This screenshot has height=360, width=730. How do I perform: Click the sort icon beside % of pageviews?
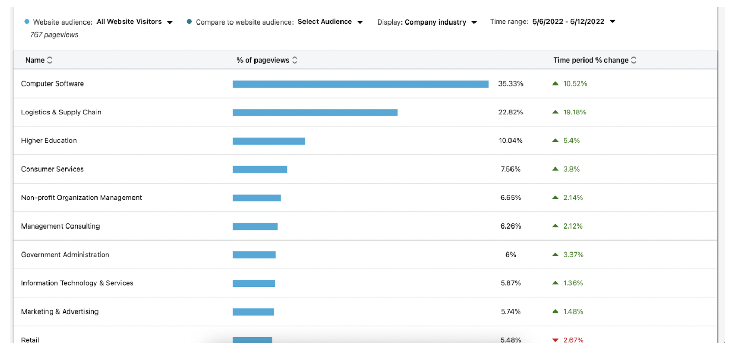tap(294, 59)
